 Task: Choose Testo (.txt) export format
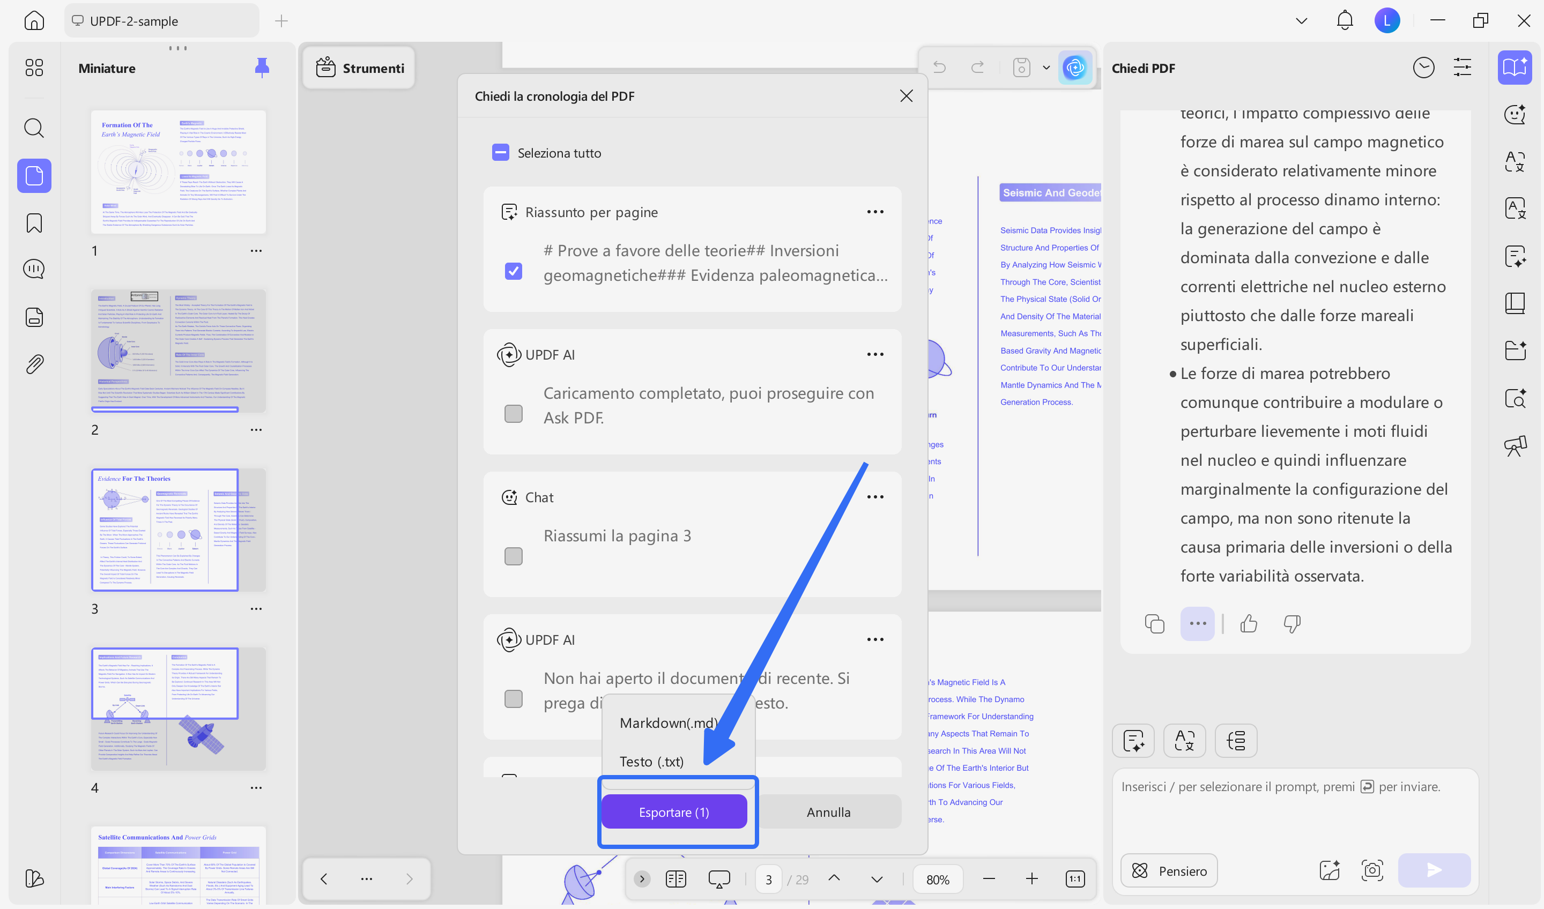tap(651, 762)
